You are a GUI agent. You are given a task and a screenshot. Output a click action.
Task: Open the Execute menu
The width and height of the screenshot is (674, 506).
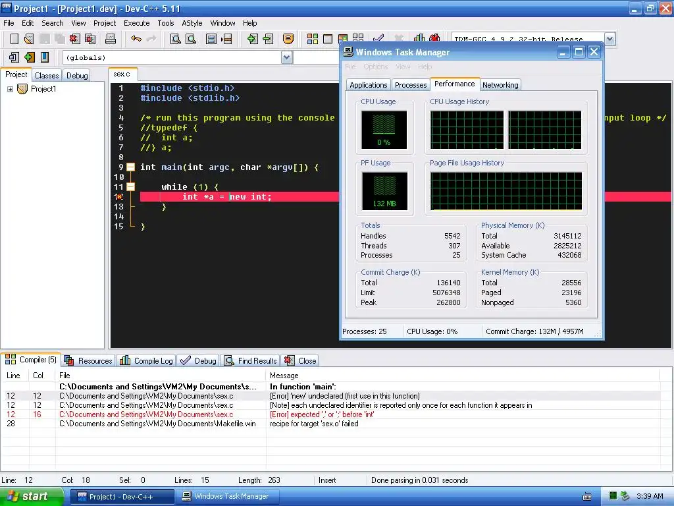click(x=137, y=23)
